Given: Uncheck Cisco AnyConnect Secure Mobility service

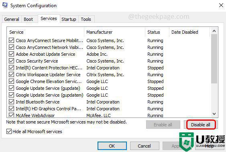Looking at the screenshot, I should (11, 41).
